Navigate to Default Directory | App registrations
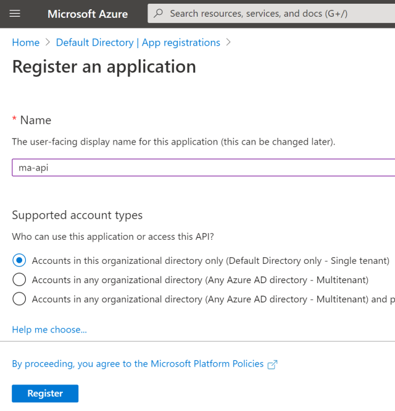 [x=138, y=43]
